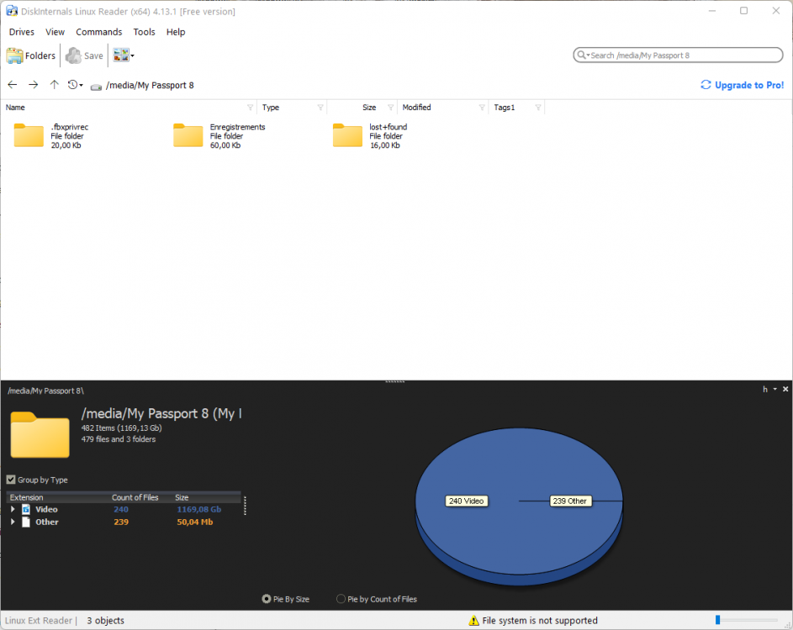Open the Enregistrements folder icon
793x630 pixels.
point(188,135)
